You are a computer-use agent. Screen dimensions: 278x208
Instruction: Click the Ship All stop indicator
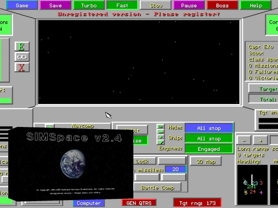pyautogui.click(x=209, y=139)
